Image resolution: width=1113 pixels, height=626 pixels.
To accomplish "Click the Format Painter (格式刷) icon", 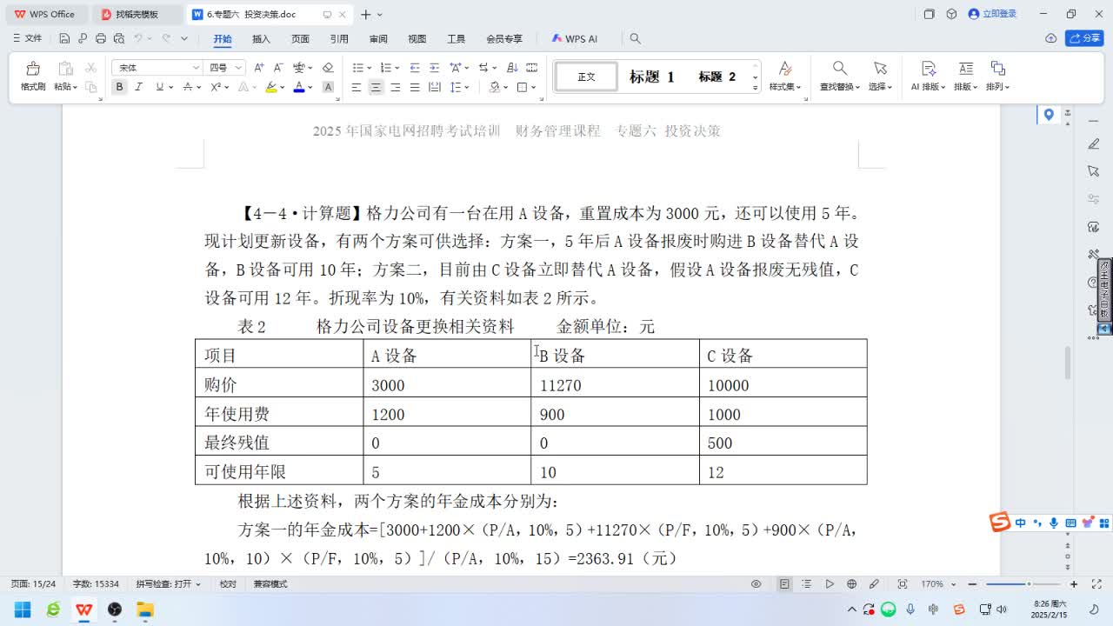I will pyautogui.click(x=33, y=69).
